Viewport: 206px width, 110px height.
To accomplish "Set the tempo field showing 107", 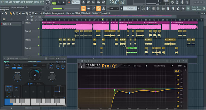I will click(76, 2).
